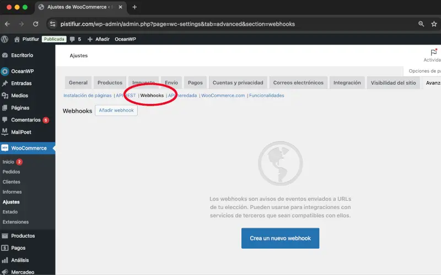Click the WordPress logo in admin bar

5,39
